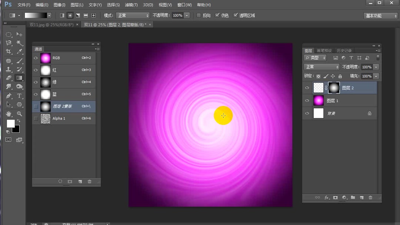Open the layer blend mode dropdown 正常

(x=321, y=67)
